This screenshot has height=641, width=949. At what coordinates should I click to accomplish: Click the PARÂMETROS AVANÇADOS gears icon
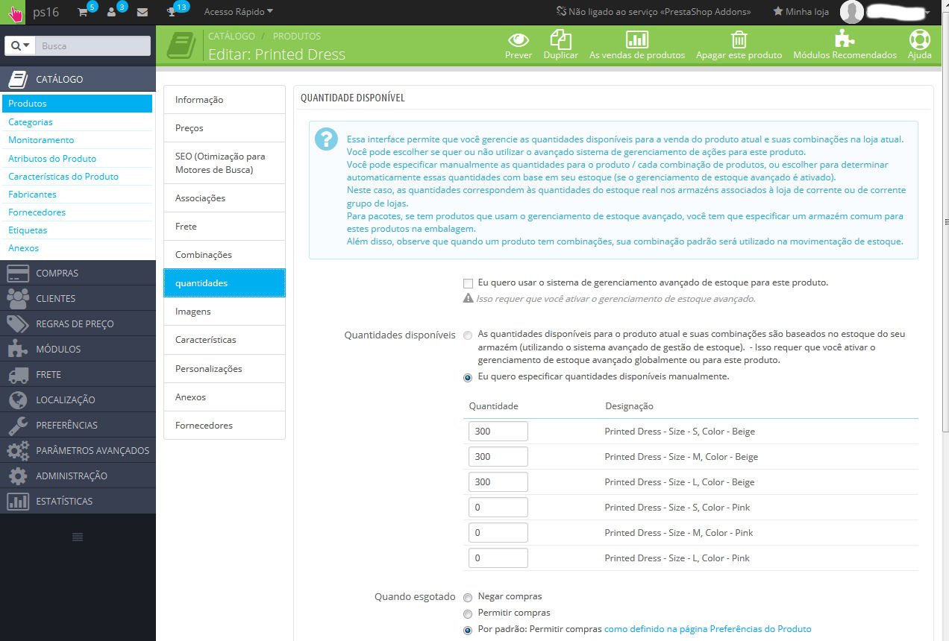[x=18, y=451]
